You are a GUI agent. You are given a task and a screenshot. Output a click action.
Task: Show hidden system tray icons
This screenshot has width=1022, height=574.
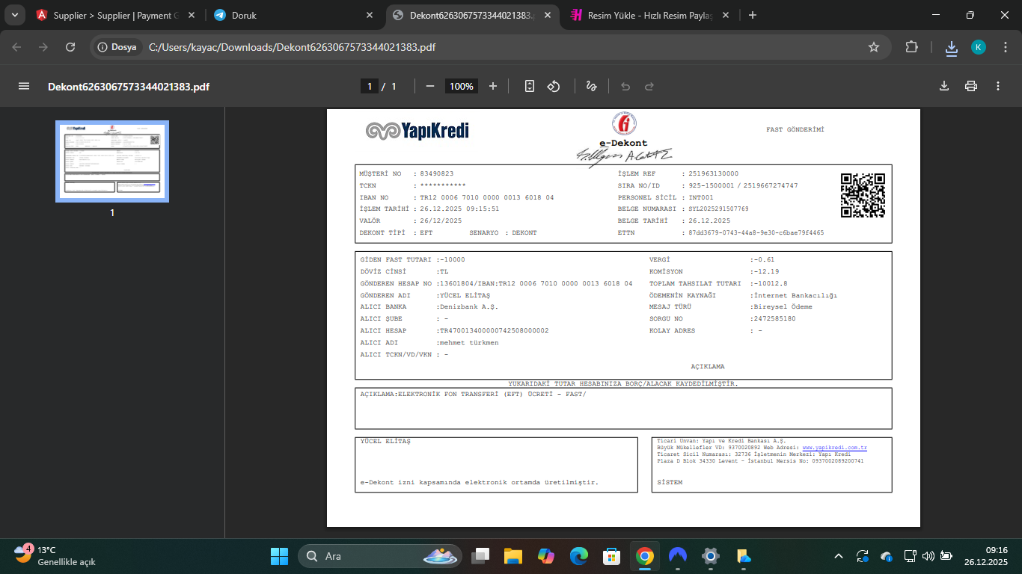click(839, 556)
